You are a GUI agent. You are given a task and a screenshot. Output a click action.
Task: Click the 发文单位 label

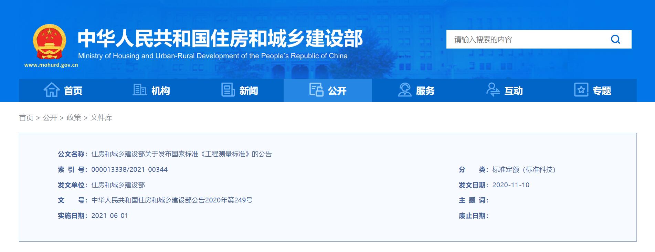72,185
